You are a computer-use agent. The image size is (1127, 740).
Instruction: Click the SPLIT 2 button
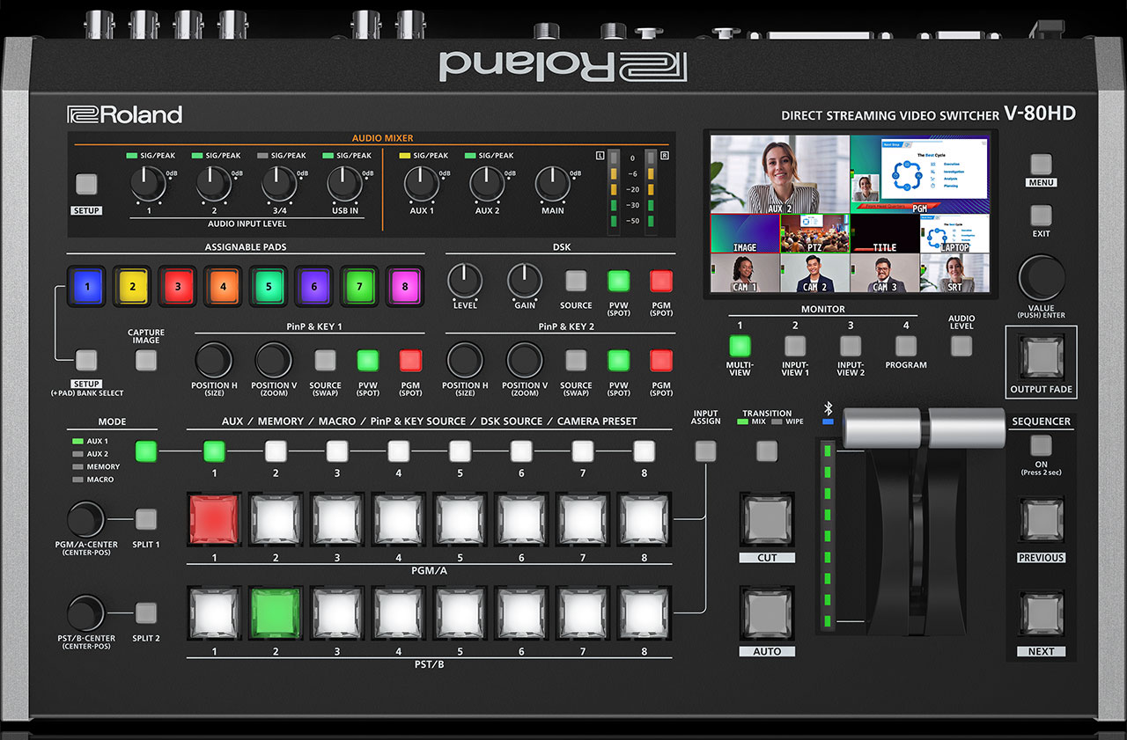tap(146, 613)
